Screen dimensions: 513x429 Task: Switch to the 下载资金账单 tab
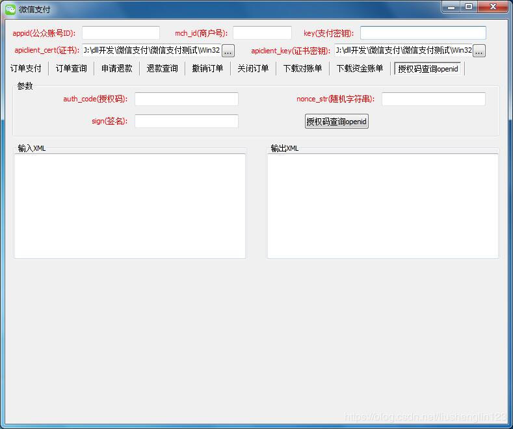coord(360,68)
